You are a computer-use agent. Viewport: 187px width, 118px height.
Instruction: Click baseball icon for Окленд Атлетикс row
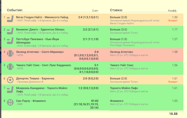click(x=10, y=53)
